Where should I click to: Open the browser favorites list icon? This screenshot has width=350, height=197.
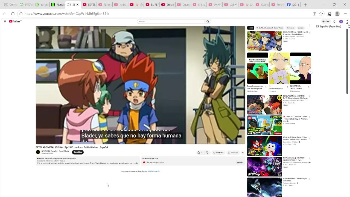point(329,14)
